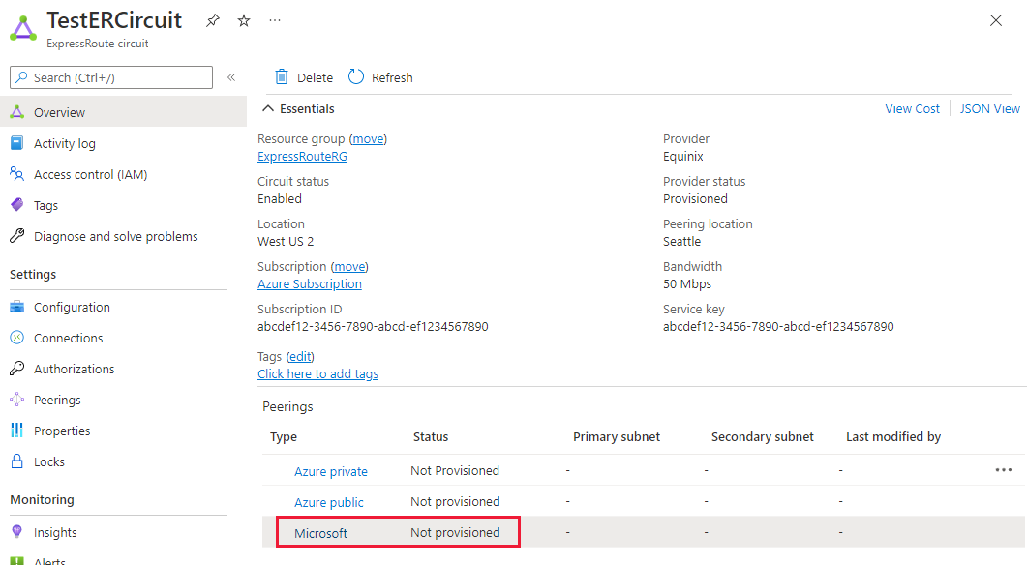Click the Delete trash can icon
The height and width of the screenshot is (565, 1027).
click(282, 77)
